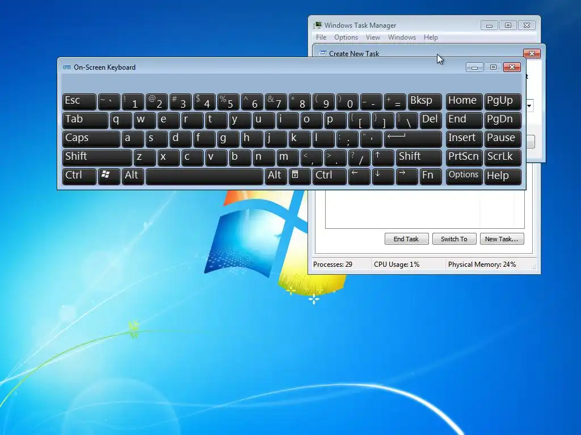Viewport: 581px width, 435px height.
Task: Toggle the left Shift key
Action: pyautogui.click(x=97, y=158)
